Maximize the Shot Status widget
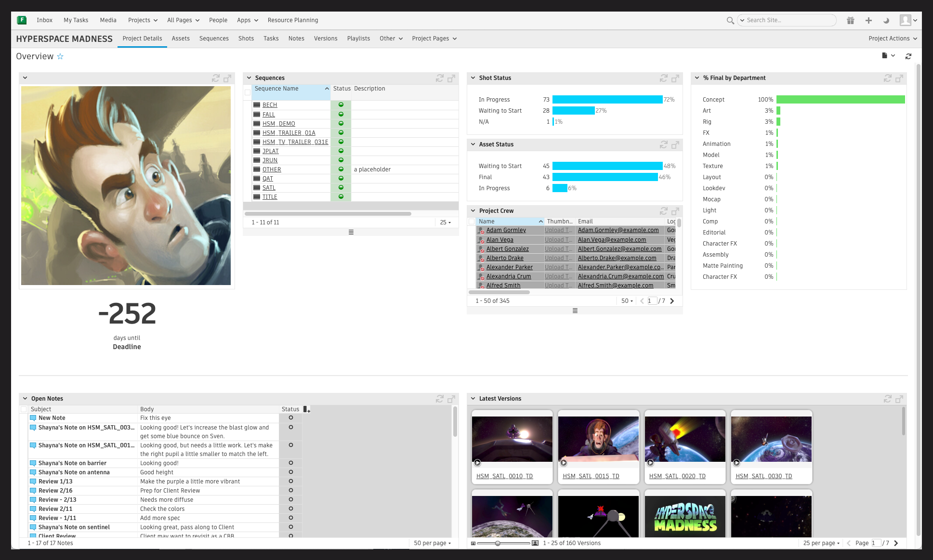Screen dimensions: 933x560 click(675, 78)
